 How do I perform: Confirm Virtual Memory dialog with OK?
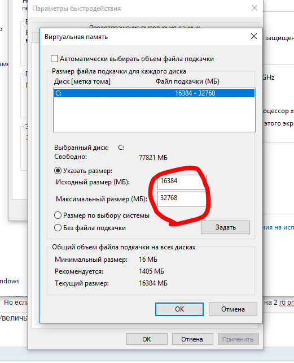(x=179, y=309)
